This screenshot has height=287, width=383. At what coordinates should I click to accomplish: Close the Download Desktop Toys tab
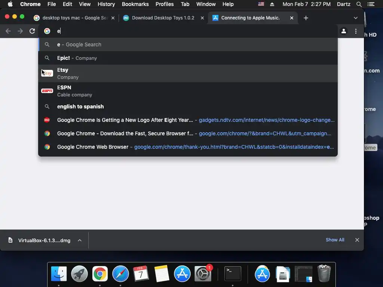pos(202,18)
